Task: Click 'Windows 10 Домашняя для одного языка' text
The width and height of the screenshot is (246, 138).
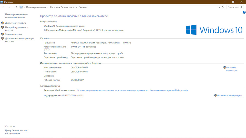Action: pyautogui.click(x=64, y=26)
